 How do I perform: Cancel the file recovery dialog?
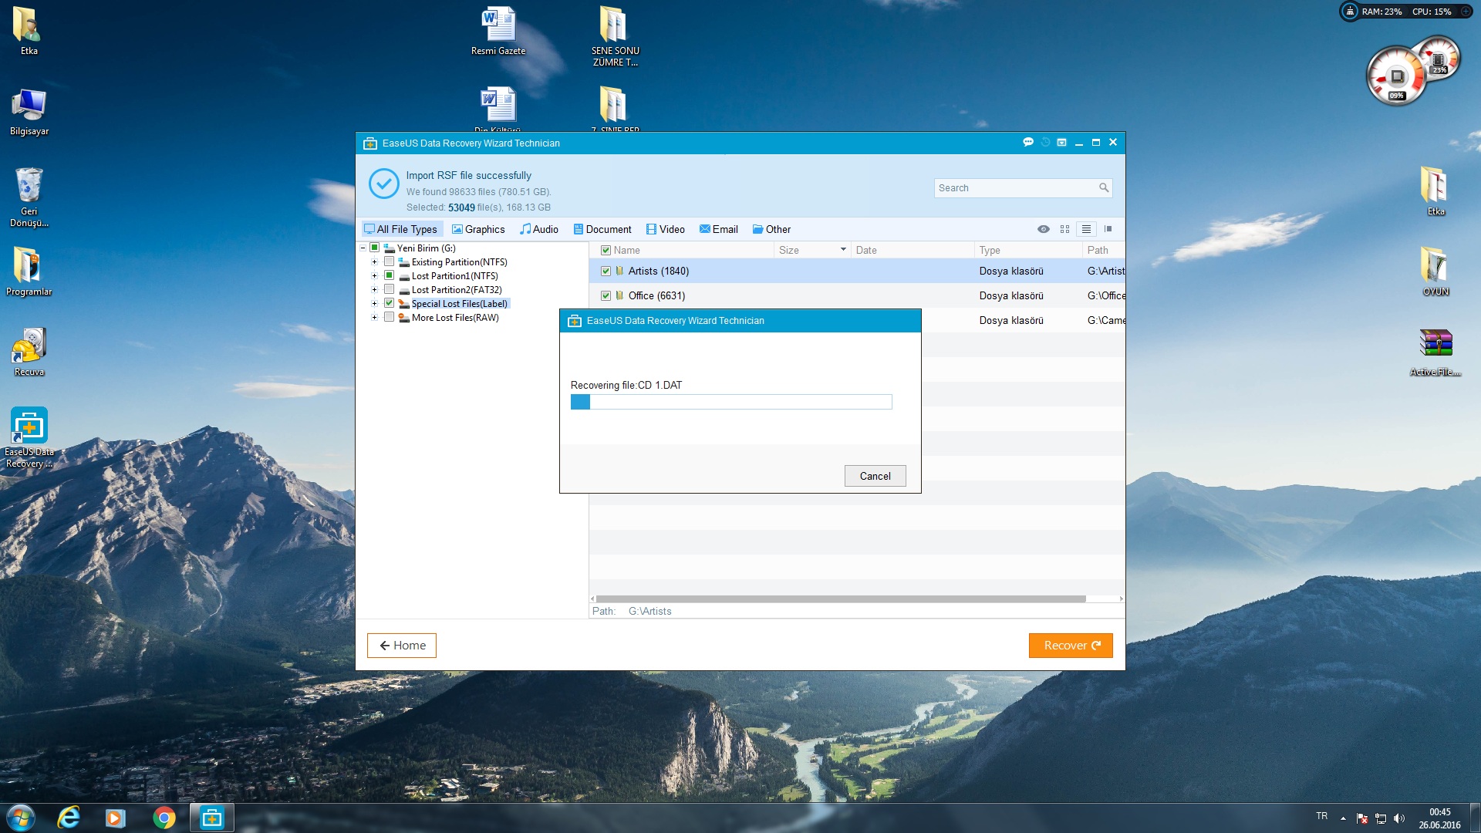pos(875,476)
